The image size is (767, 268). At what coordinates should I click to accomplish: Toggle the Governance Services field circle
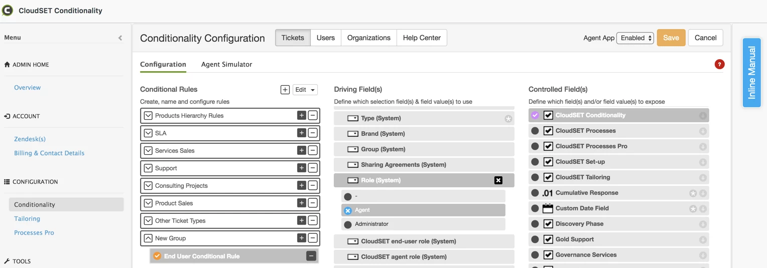[x=535, y=255]
